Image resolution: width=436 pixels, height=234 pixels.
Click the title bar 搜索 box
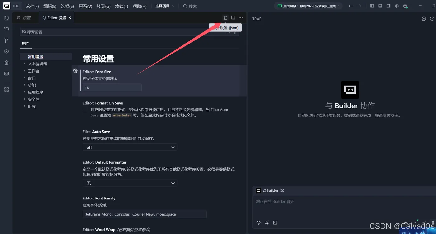pyautogui.click(x=190, y=6)
